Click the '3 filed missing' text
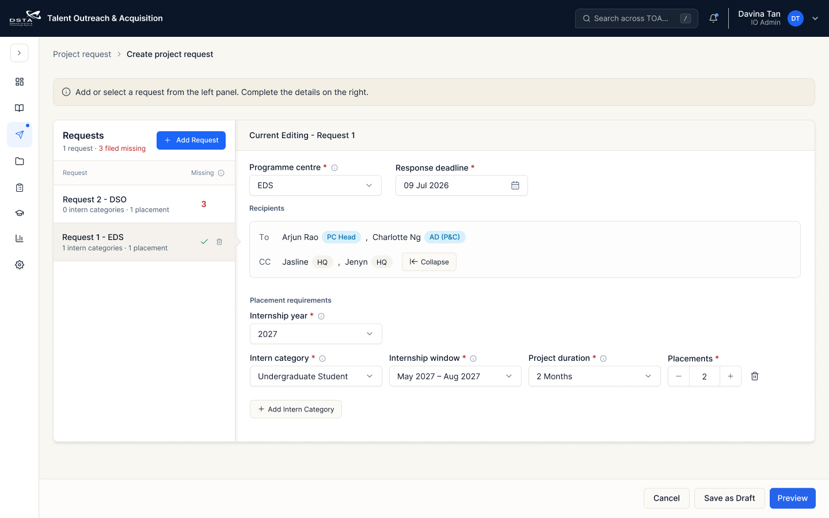 (x=122, y=148)
